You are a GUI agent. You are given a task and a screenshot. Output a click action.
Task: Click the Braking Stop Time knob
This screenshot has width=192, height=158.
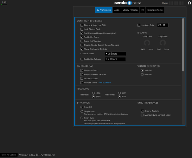163,43
